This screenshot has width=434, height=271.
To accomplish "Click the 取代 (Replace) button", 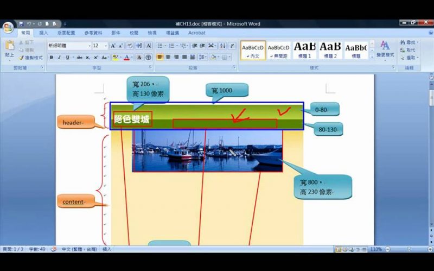I will [x=410, y=50].
